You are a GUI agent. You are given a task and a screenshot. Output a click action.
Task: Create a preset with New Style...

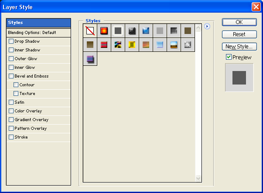click(239, 47)
